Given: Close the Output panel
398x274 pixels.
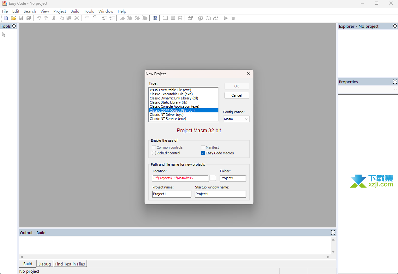Looking at the screenshot, I should pos(333,233).
